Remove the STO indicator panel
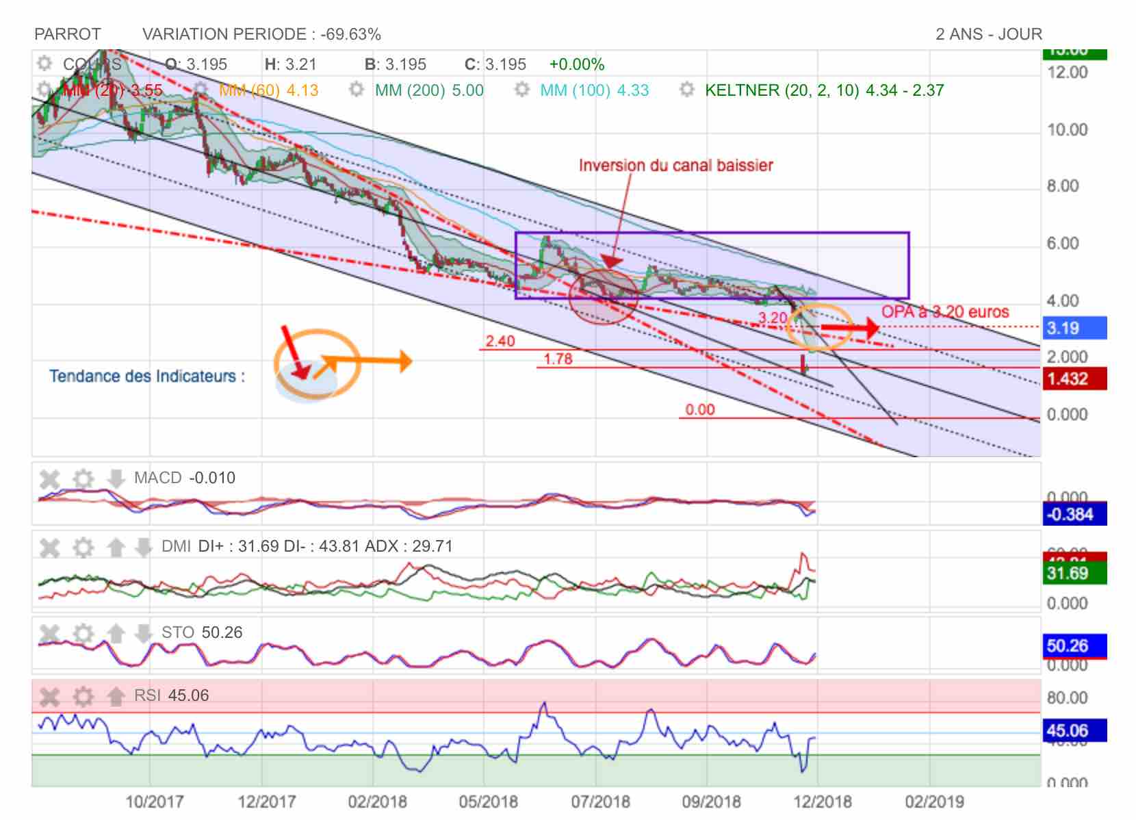Image resolution: width=1136 pixels, height=820 pixels. point(50,633)
